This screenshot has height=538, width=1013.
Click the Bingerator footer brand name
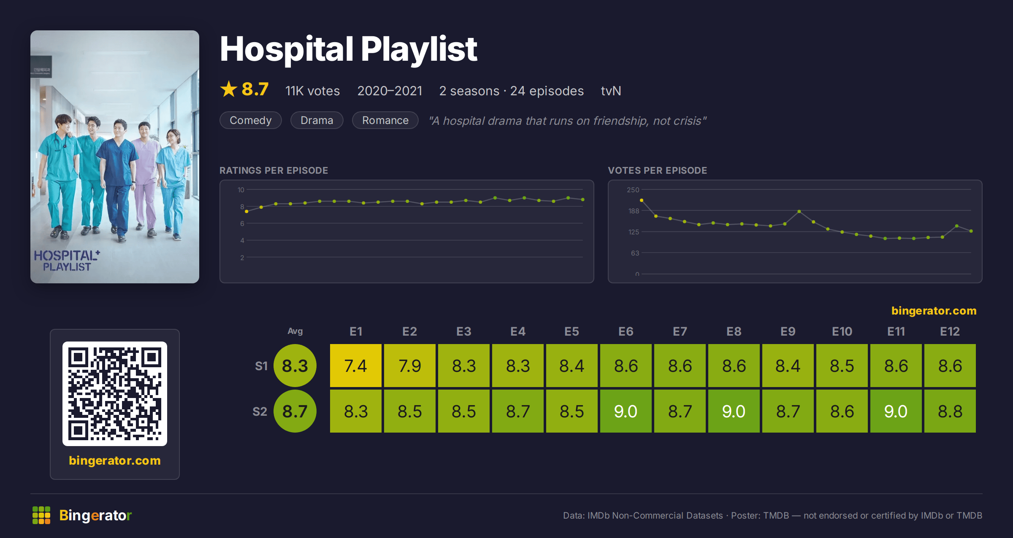pyautogui.click(x=95, y=515)
